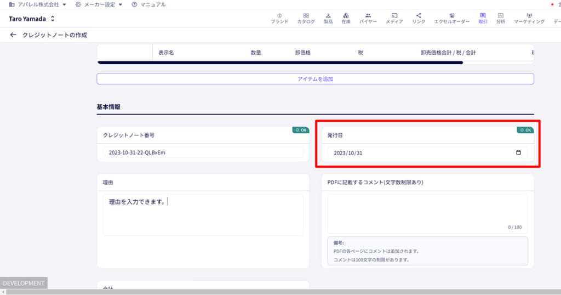
Task: Select the 取引 transactions icon
Action: [483, 18]
